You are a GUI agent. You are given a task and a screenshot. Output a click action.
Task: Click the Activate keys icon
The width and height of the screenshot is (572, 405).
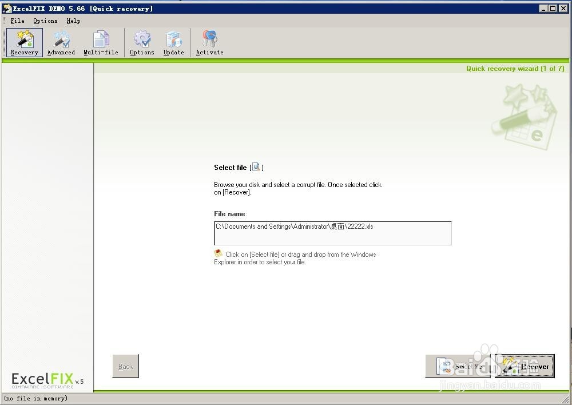pos(209,42)
